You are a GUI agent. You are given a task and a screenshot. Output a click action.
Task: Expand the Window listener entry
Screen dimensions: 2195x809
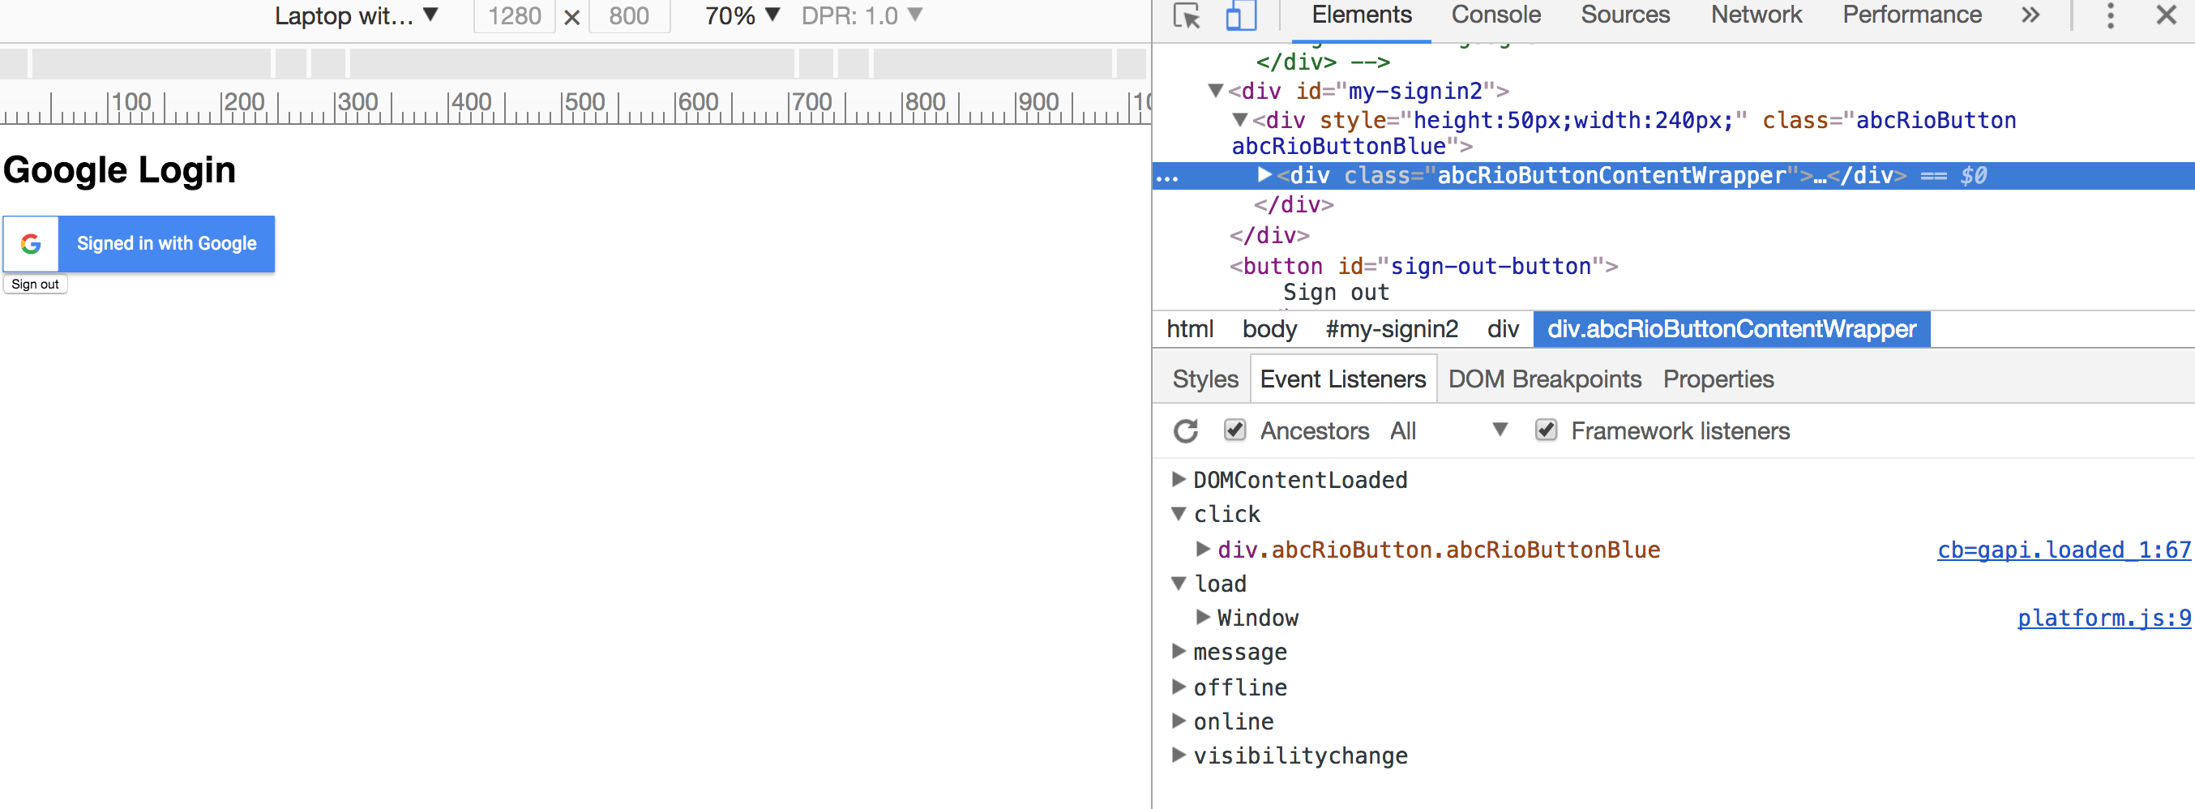click(1202, 616)
